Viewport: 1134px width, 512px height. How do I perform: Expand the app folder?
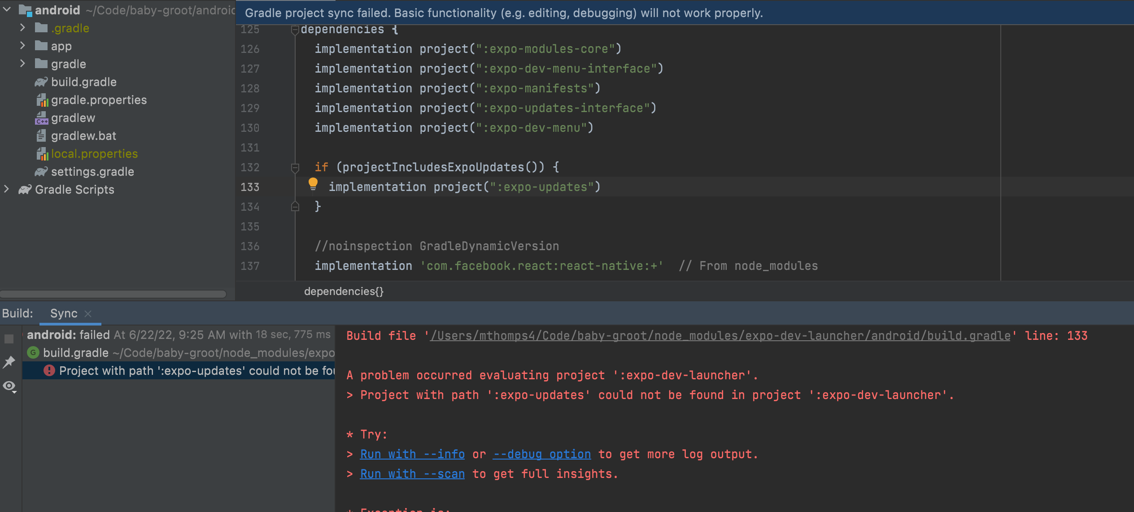click(x=22, y=45)
